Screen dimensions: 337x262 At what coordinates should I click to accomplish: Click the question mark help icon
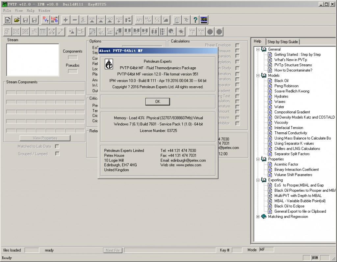(195, 20)
